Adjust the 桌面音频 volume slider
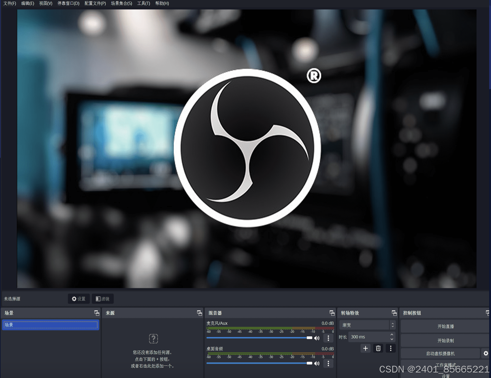491x378 pixels. coord(259,363)
